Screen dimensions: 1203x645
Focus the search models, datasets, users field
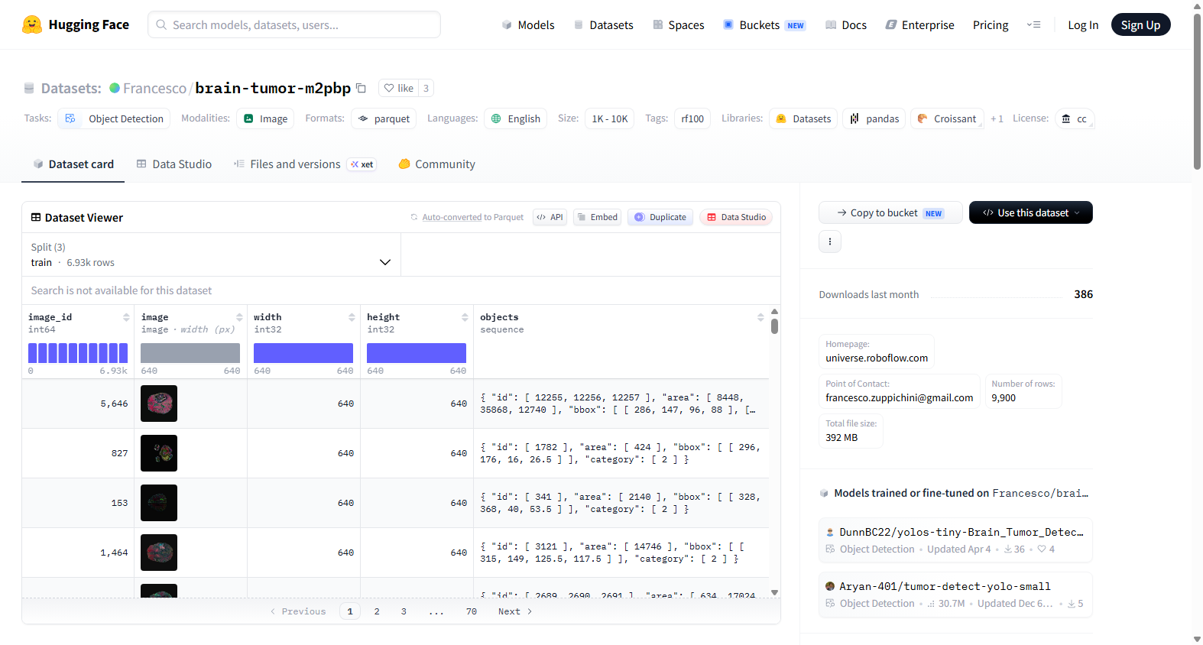click(294, 24)
